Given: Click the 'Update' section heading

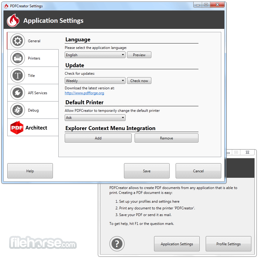Looking at the screenshot, I should click(75, 65).
